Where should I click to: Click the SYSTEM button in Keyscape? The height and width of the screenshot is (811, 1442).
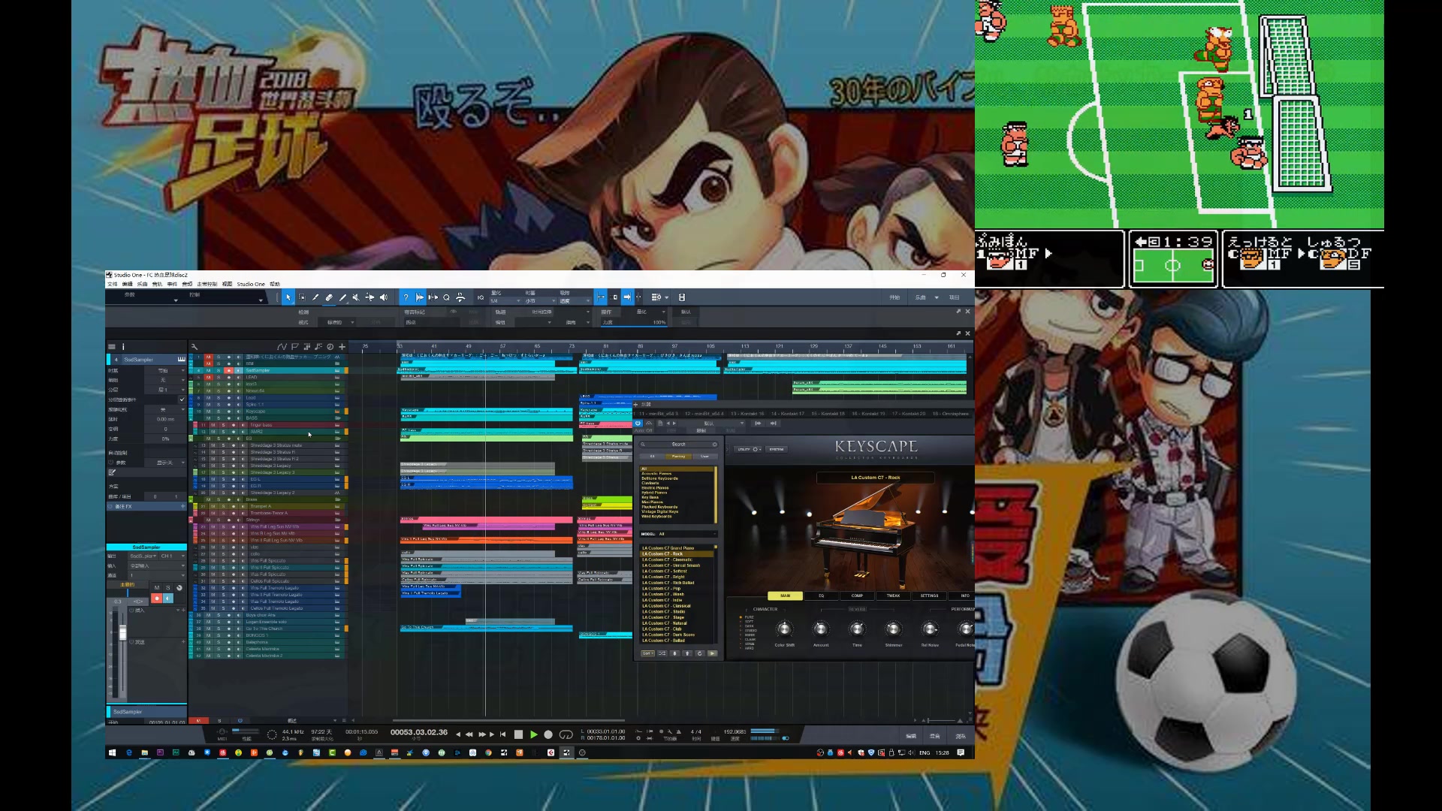click(x=777, y=449)
